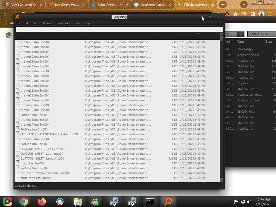Screen dimensions: 276x207
Task: Click the Size column header in 7-Zip window
Action: (269, 42)
